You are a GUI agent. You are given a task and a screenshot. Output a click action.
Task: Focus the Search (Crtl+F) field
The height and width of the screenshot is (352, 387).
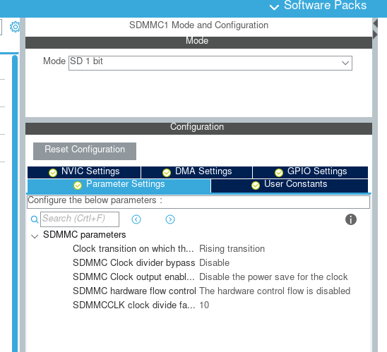(80, 219)
